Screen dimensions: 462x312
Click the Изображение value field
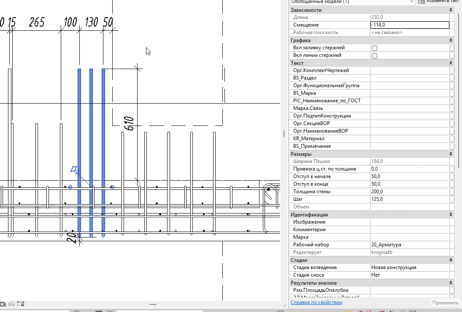[x=410, y=222]
